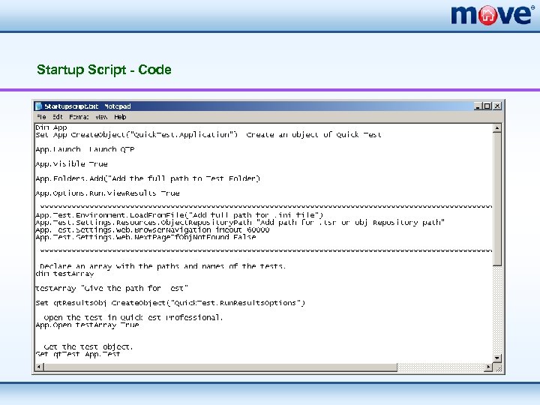Click the 'Get the test object' comment
The image size is (540, 405).
point(88,346)
